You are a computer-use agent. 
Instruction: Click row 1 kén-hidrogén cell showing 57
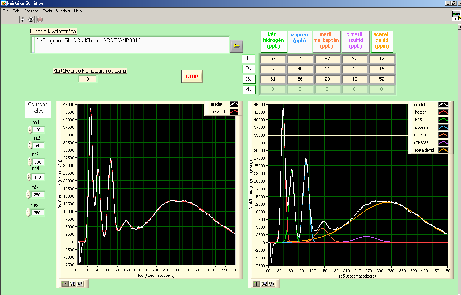tap(273, 59)
